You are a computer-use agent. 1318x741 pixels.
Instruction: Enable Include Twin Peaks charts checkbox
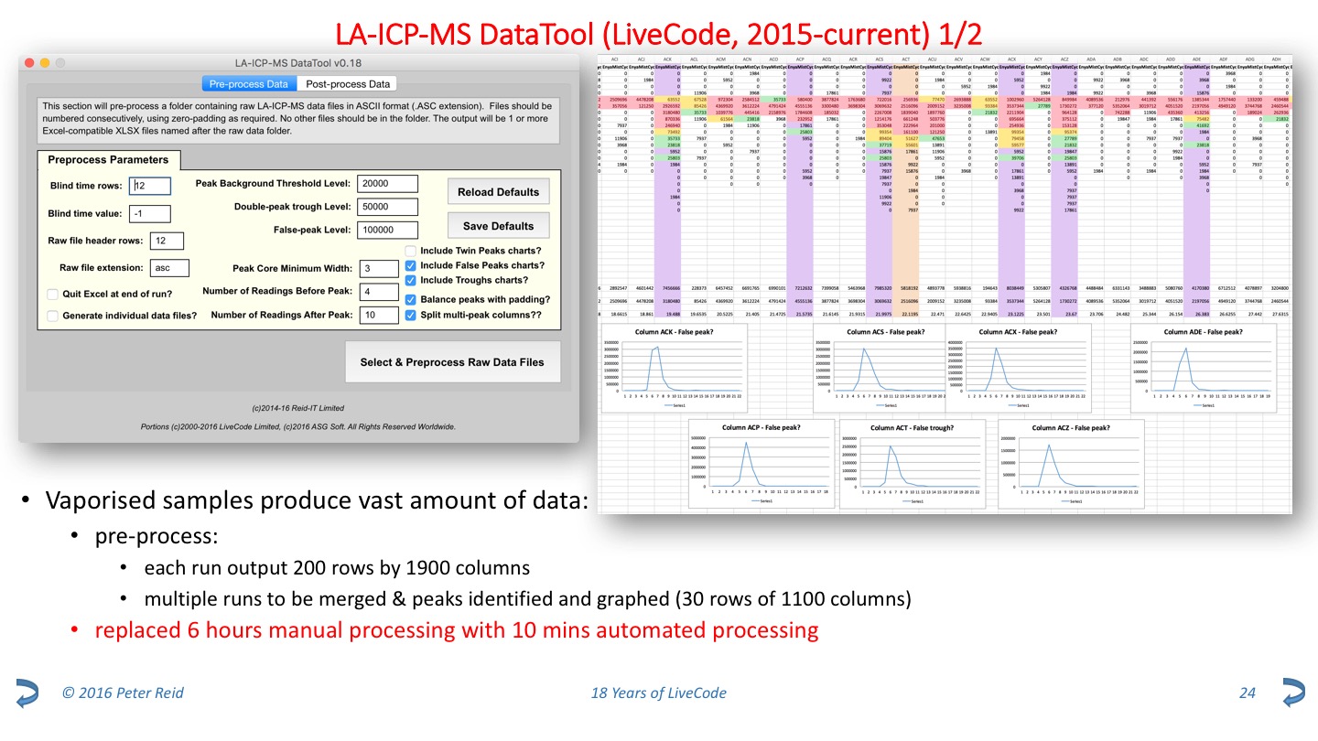[x=411, y=251]
